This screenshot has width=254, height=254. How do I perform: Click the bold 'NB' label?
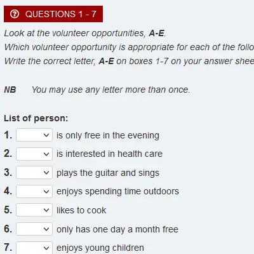[10, 90]
